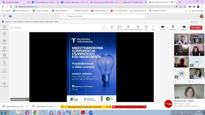Switch to the Google Slides presentation tab
Viewport: 205px width, 115px height.
click(133, 2)
